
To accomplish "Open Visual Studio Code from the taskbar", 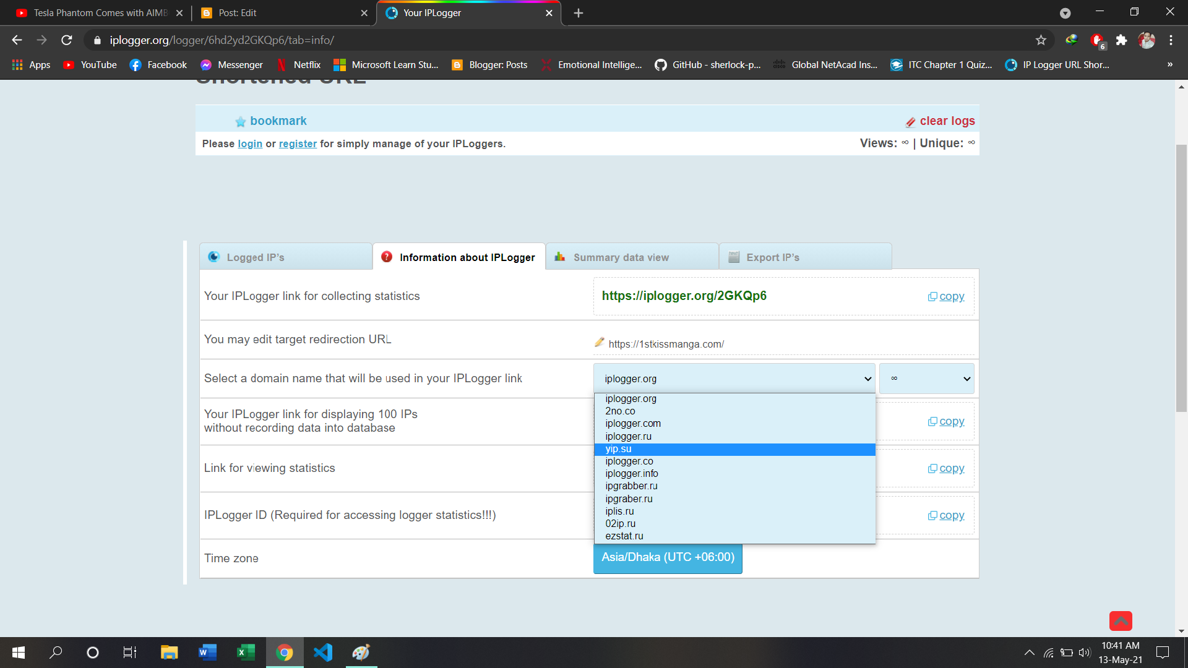I will 323,653.
